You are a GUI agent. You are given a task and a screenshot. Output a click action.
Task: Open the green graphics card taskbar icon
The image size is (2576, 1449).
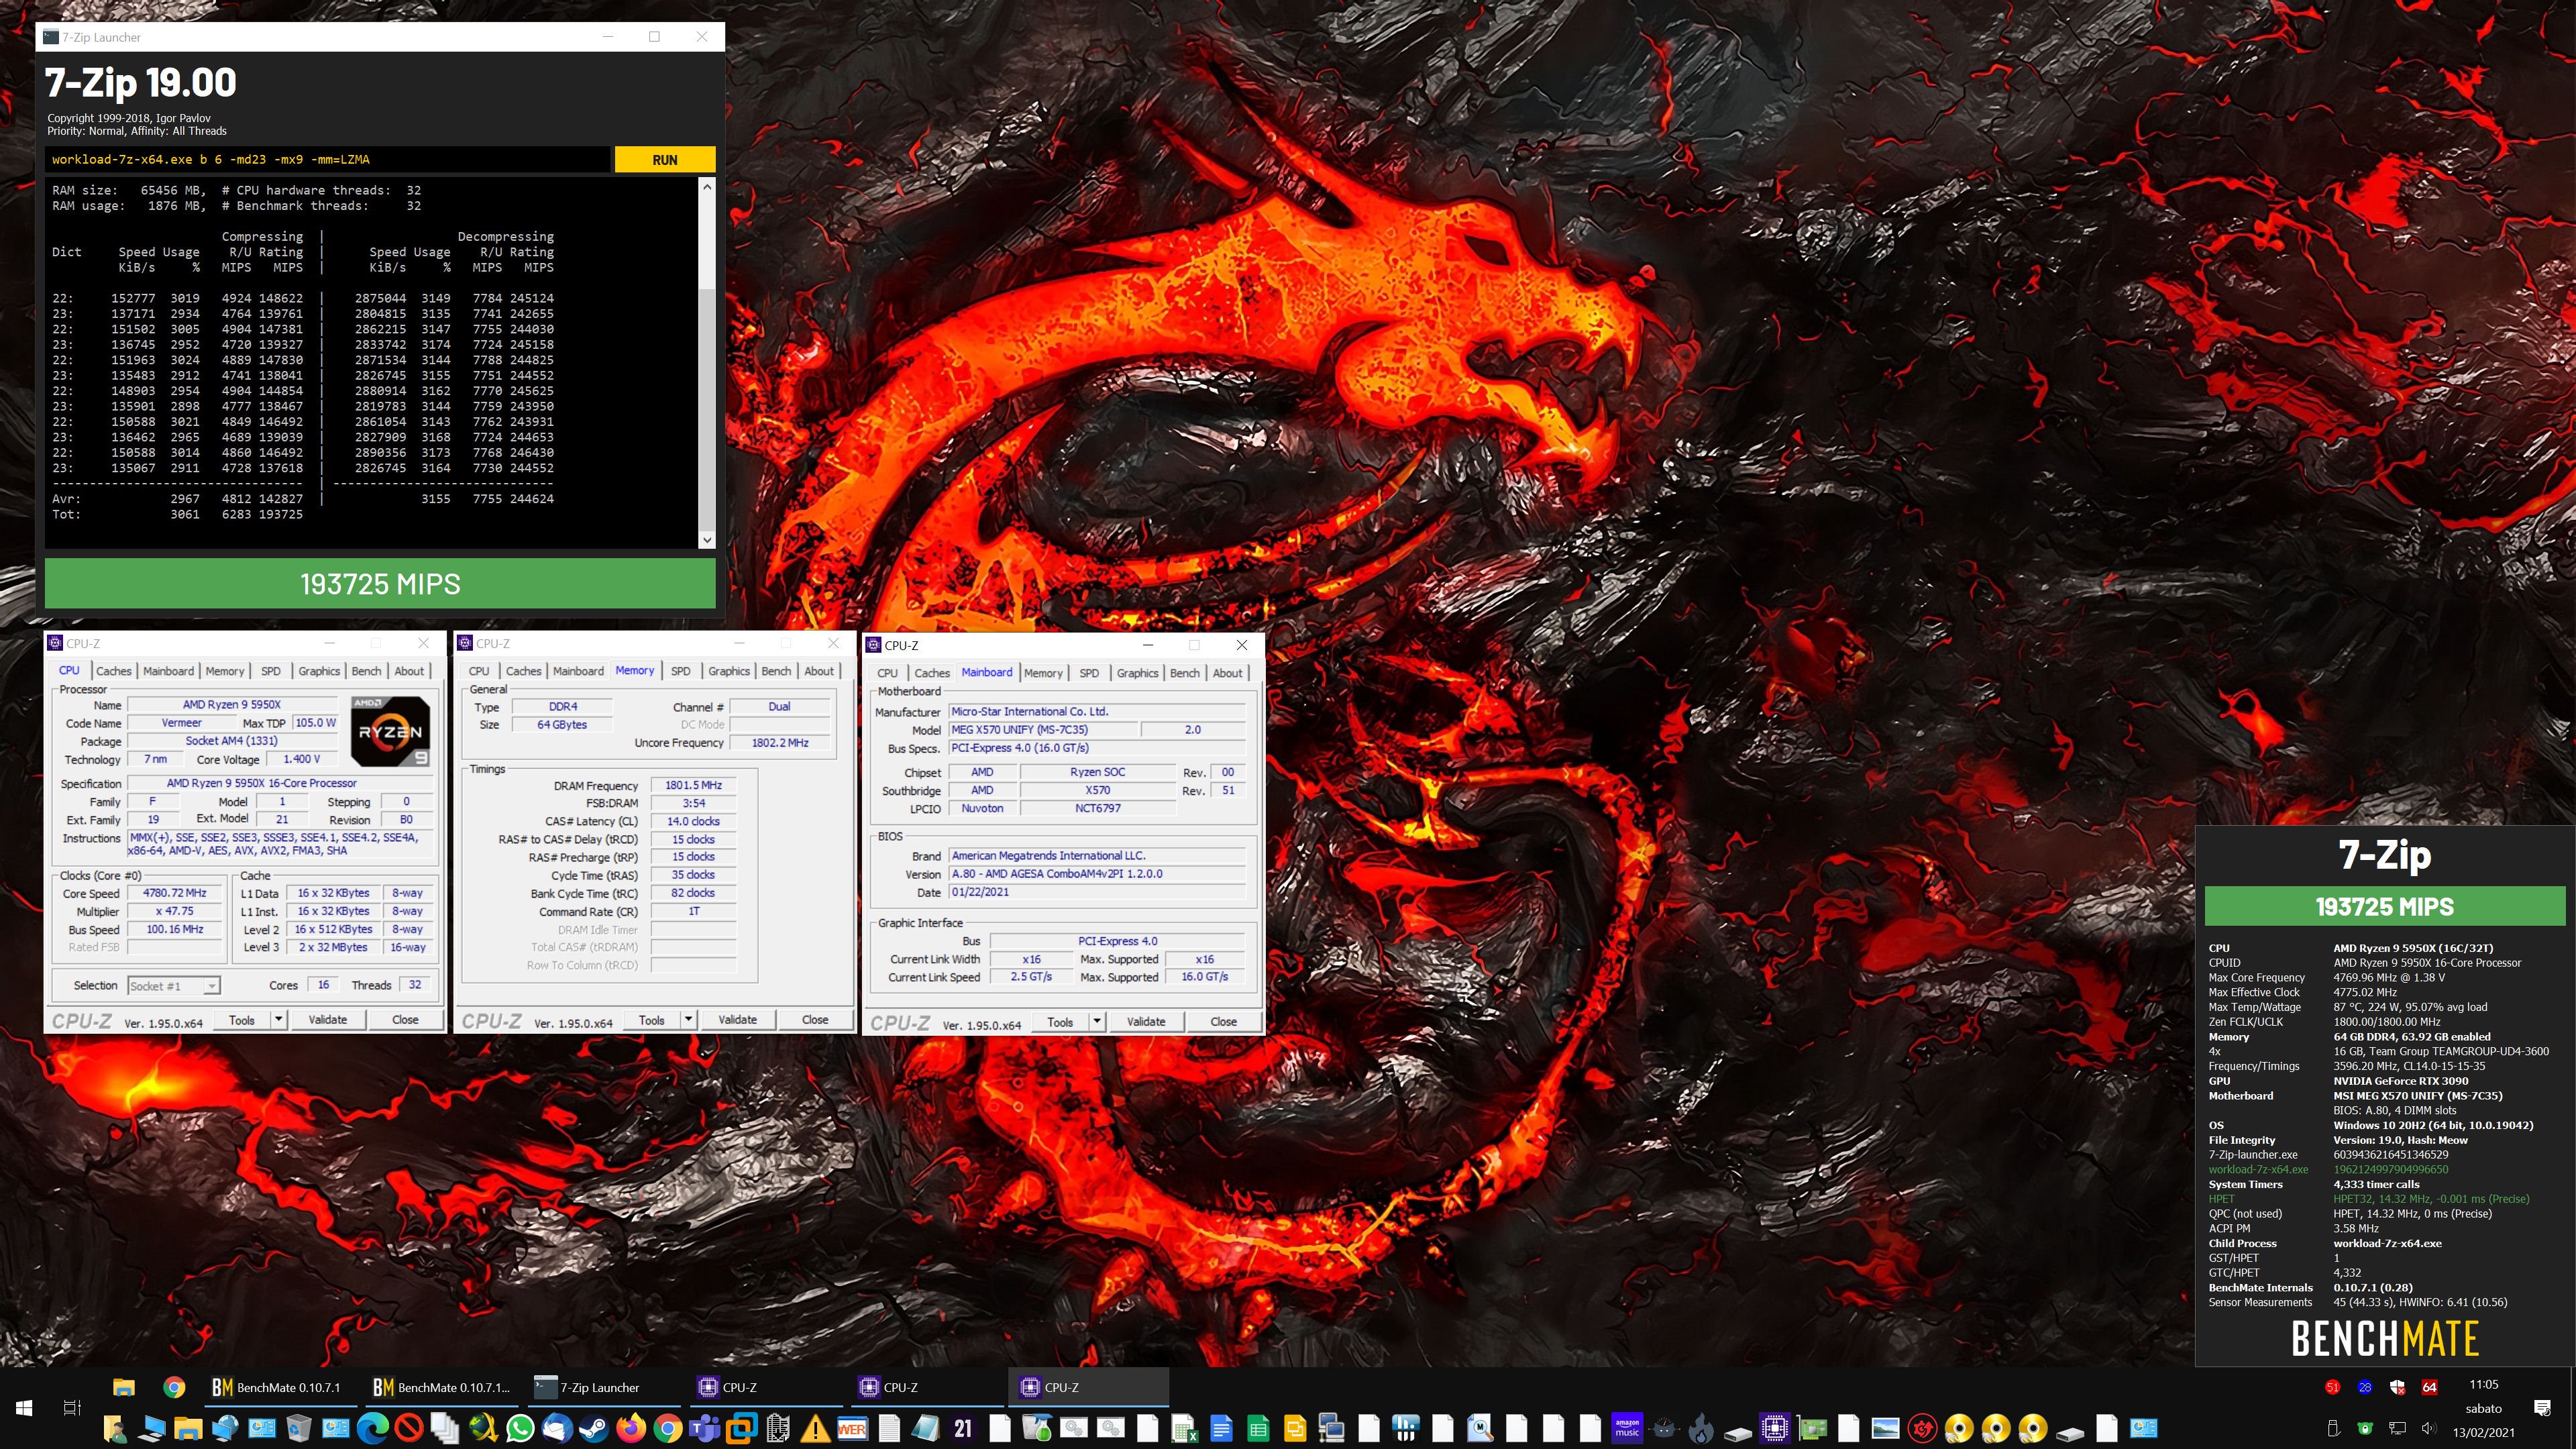point(1812,1430)
